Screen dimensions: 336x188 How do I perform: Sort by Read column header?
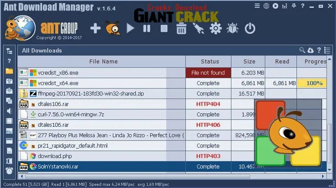pyautogui.click(x=281, y=62)
